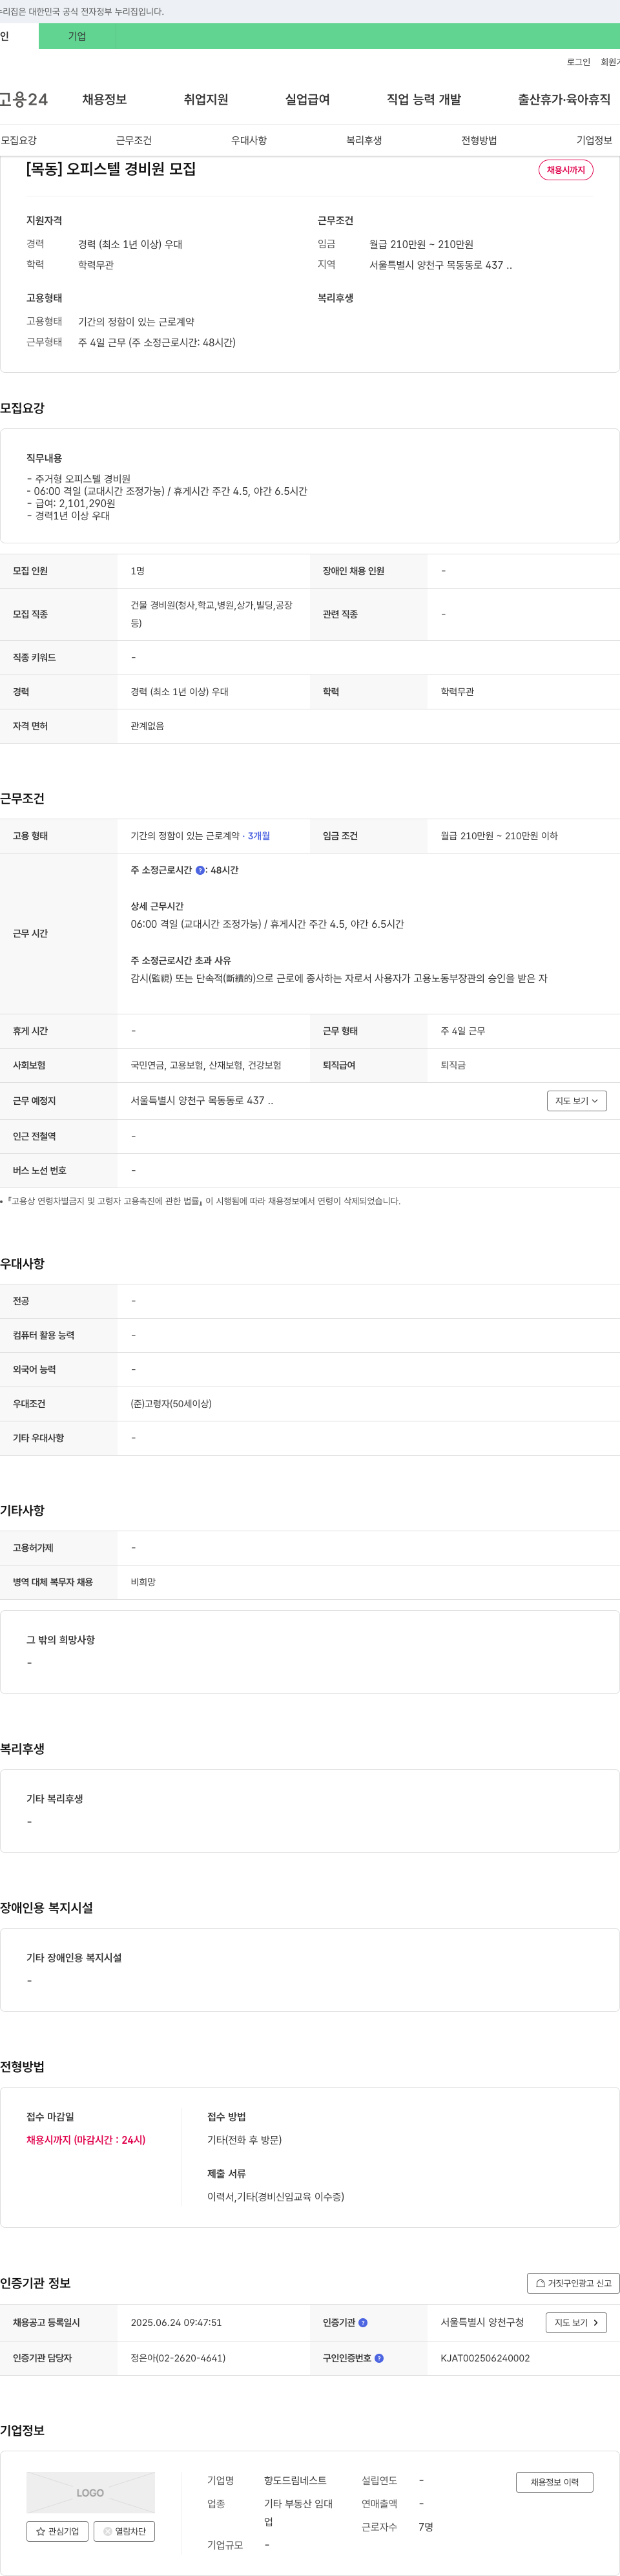Select the 주 4일 근무 value in 근무 형태 row
The image size is (620, 2576).
click(463, 1030)
